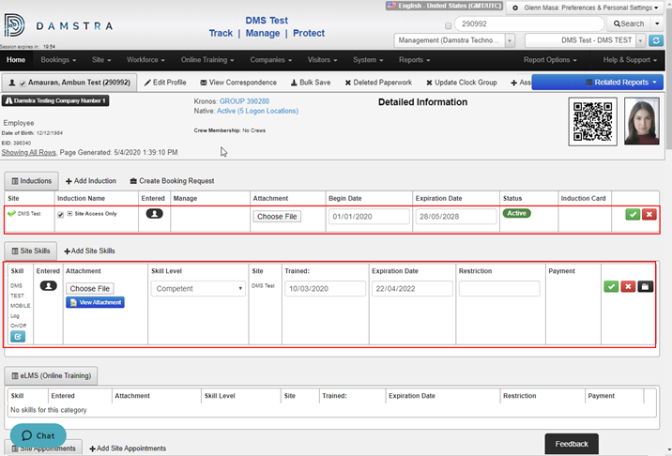
Task: Open Online Training menu
Action: [x=207, y=60]
